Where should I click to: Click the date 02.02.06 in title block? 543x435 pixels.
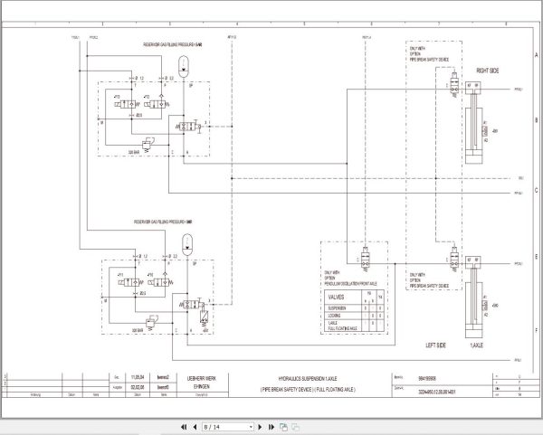point(138,387)
